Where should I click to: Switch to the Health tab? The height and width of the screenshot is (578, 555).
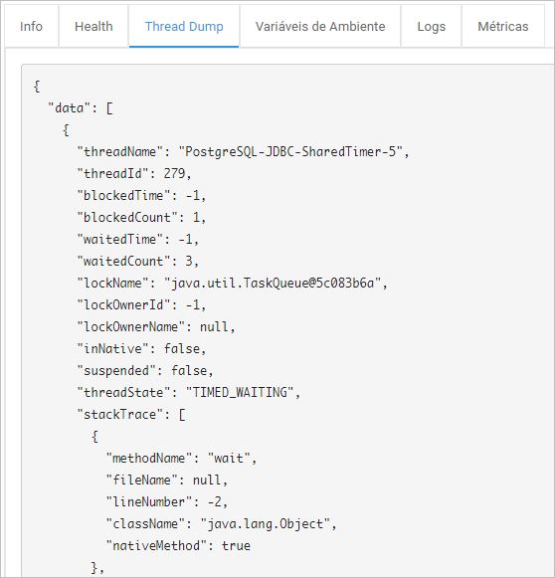tap(93, 27)
